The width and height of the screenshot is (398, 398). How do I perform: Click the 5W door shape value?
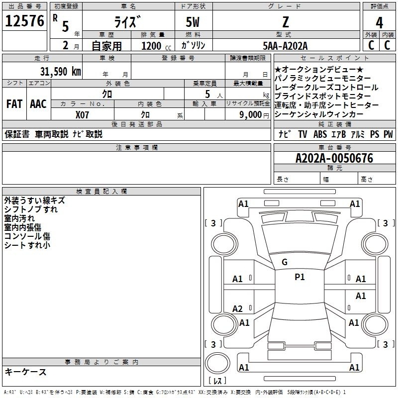click(x=194, y=23)
